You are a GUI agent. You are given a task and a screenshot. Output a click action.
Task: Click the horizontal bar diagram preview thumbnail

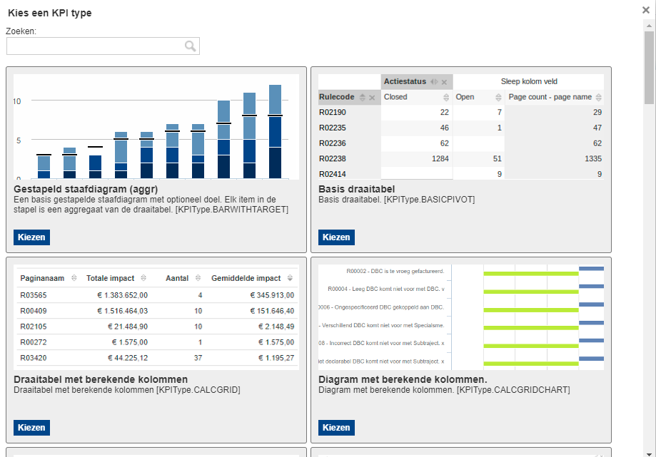click(x=460, y=317)
